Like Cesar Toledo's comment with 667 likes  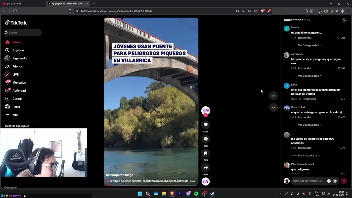coord(339,117)
